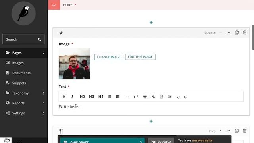Click in the Write here text area
This screenshot has width=254, height=143.
coord(151,107)
